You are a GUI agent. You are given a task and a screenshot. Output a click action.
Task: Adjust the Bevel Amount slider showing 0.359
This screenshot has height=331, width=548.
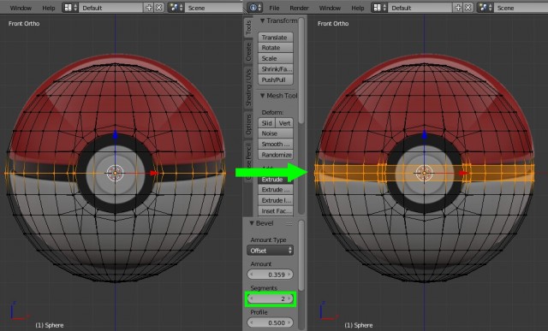271,275
